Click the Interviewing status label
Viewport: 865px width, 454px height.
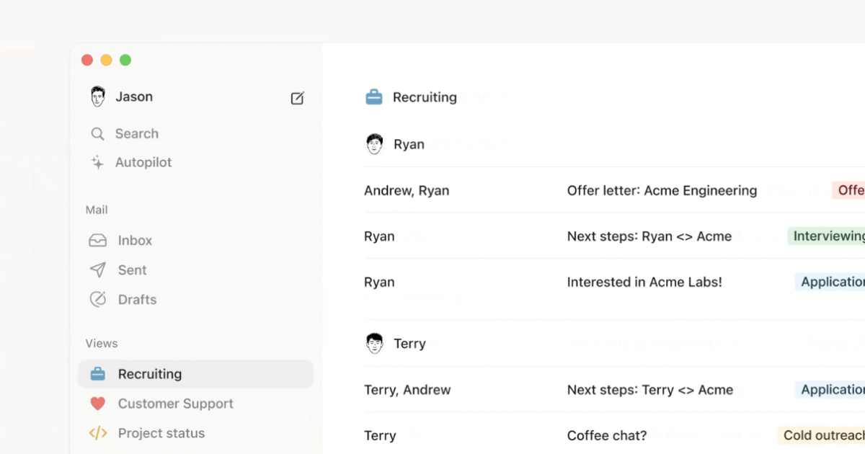point(828,236)
